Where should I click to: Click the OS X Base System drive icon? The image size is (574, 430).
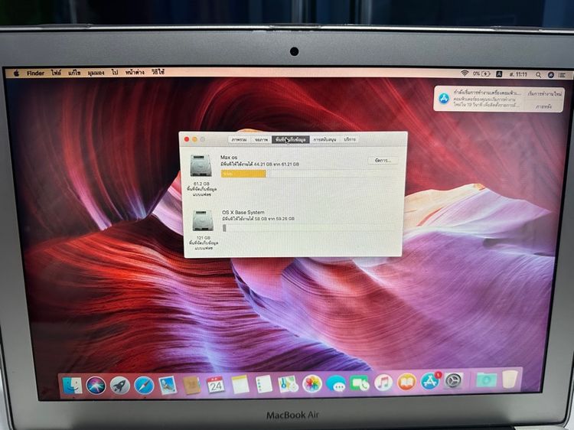tap(203, 220)
